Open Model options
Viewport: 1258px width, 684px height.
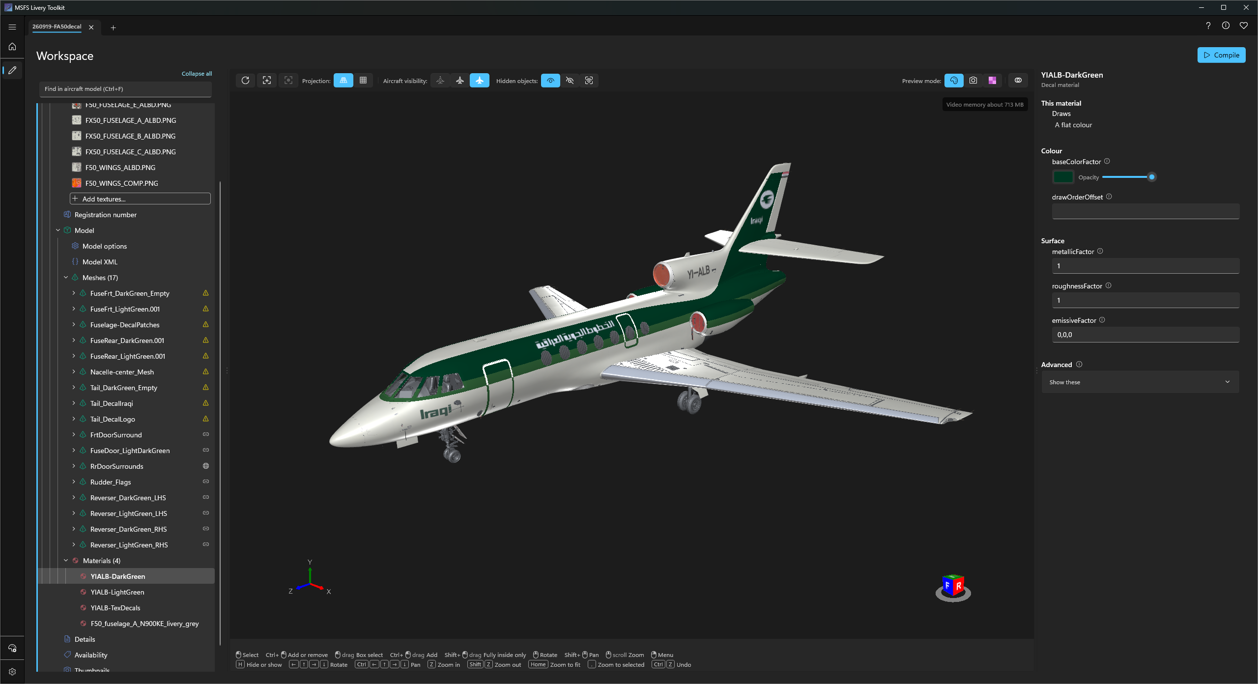pyautogui.click(x=105, y=246)
